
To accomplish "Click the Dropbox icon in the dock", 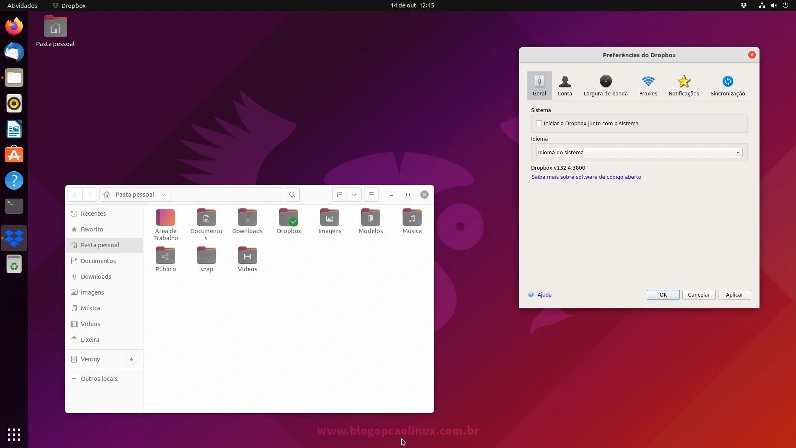I will pos(14,238).
